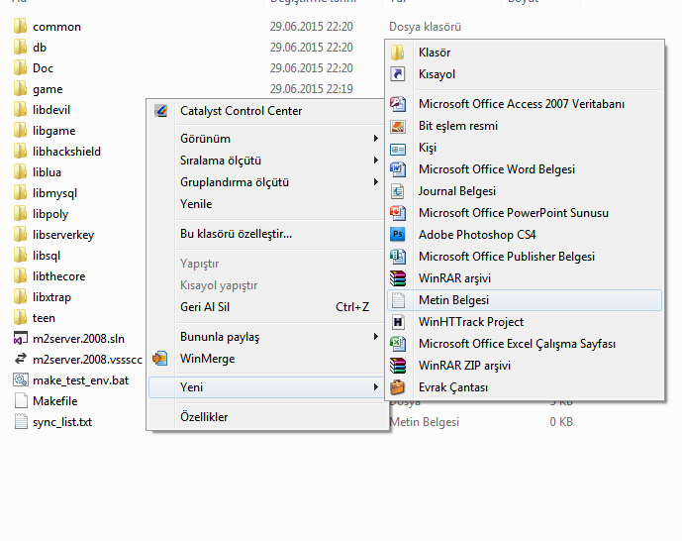Select Geri Al Sil undo option
This screenshot has width=682, height=541.
pyautogui.click(x=205, y=307)
